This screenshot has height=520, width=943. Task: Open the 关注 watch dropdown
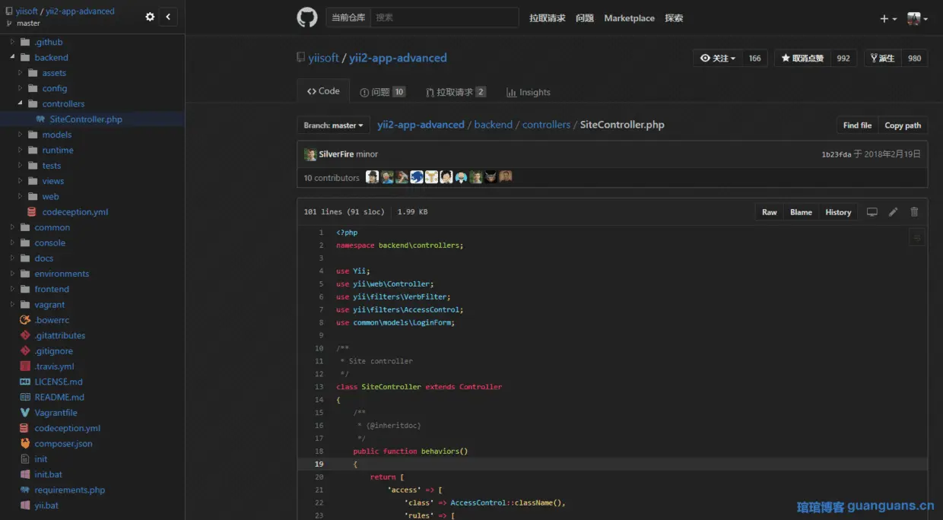point(717,59)
